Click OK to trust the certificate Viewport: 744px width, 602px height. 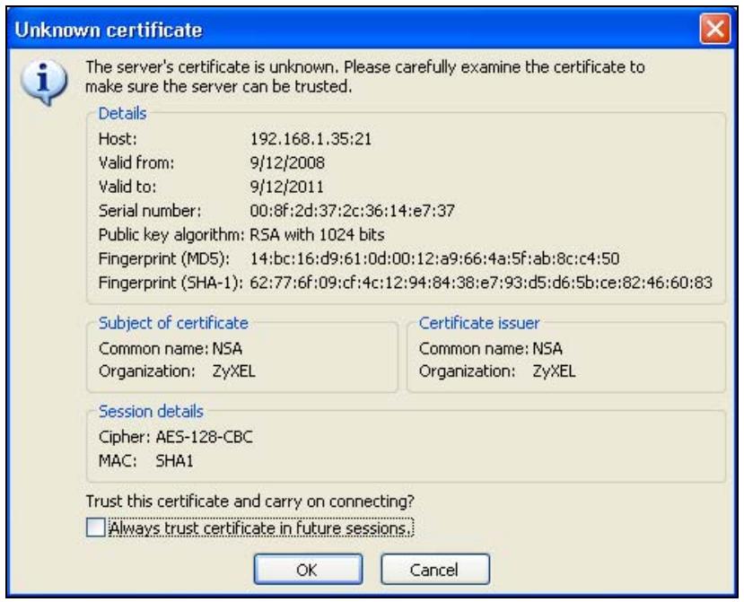tap(308, 570)
